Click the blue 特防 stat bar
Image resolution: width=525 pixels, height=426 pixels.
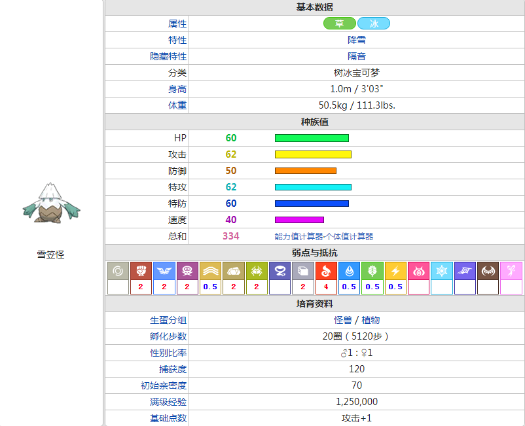coord(312,204)
